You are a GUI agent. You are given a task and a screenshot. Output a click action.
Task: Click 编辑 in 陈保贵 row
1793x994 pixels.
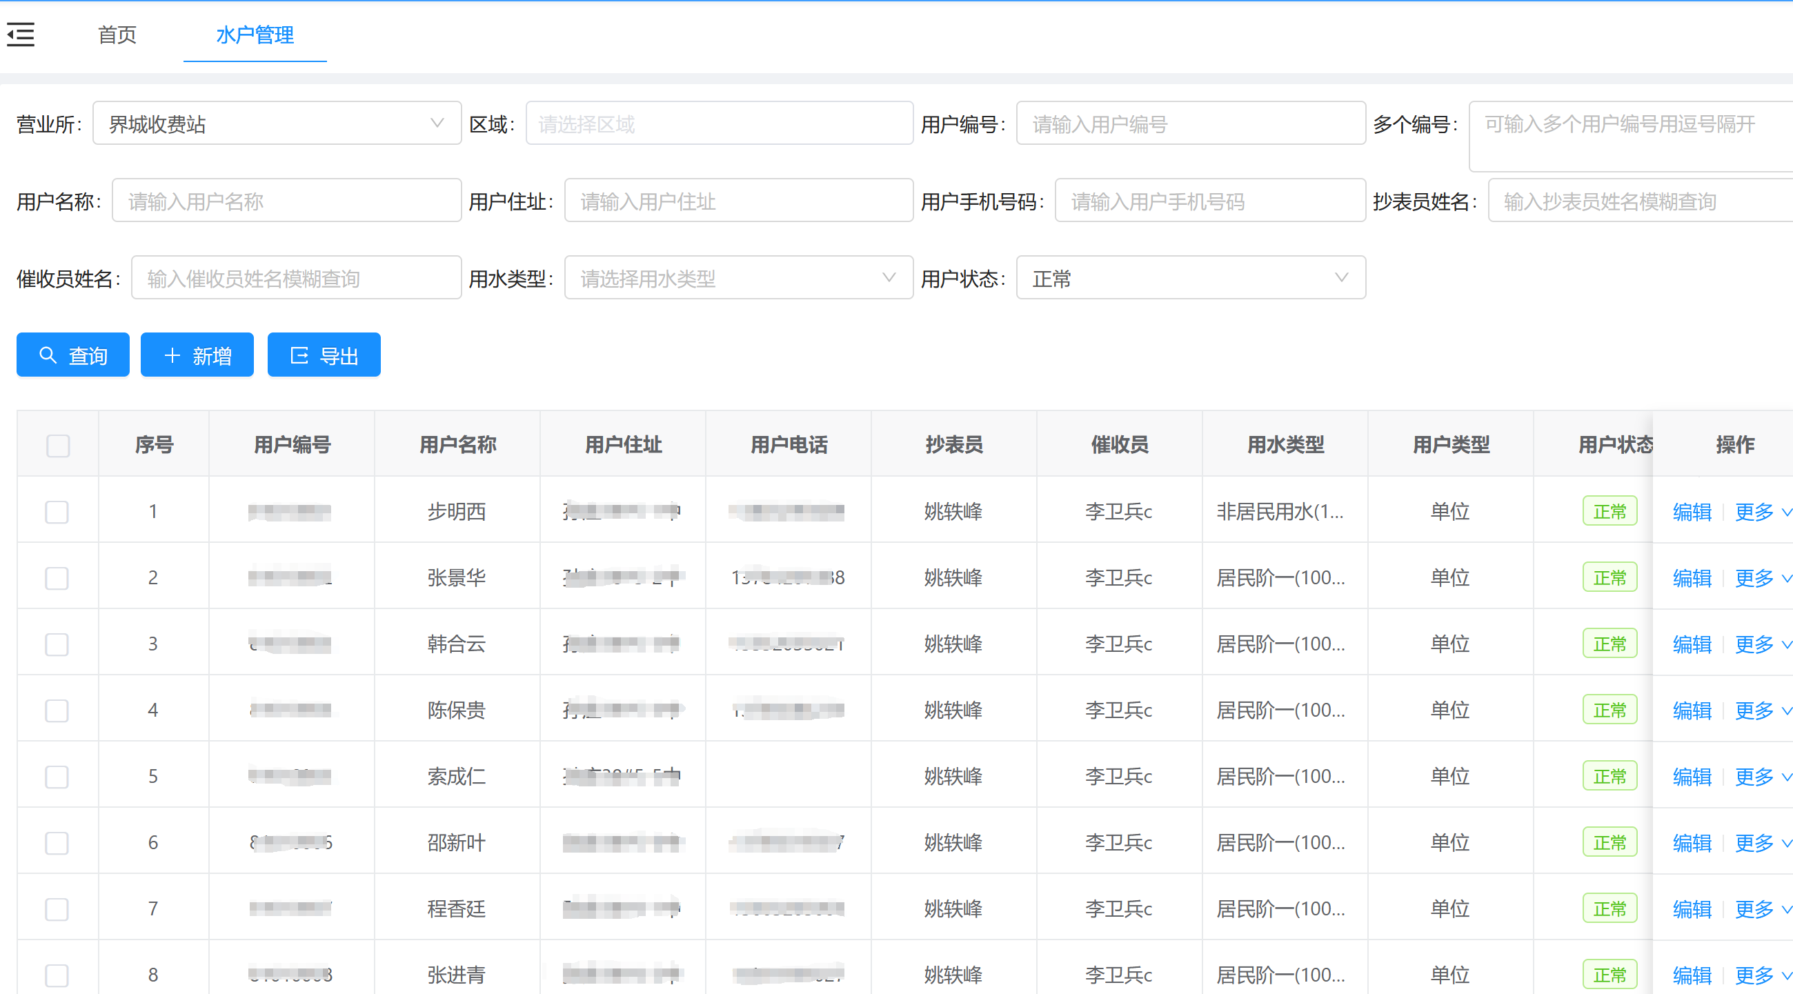1692,709
